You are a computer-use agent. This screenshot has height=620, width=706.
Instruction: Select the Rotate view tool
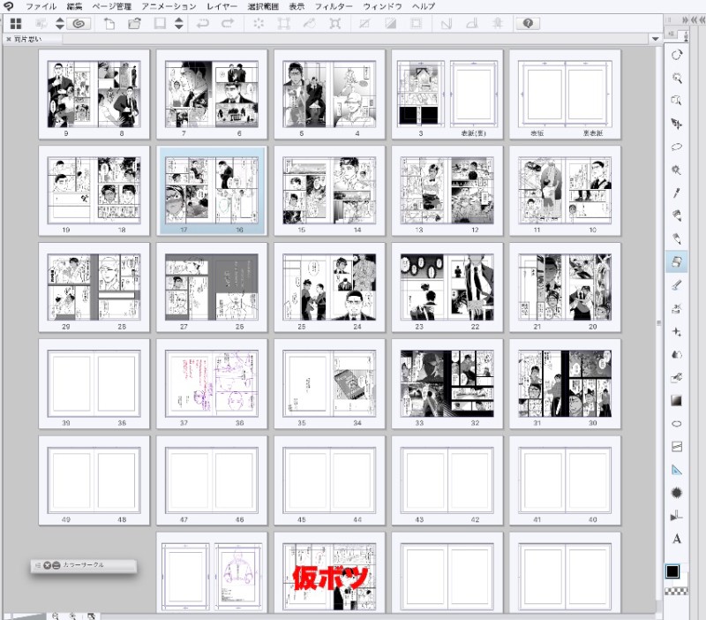[x=676, y=55]
